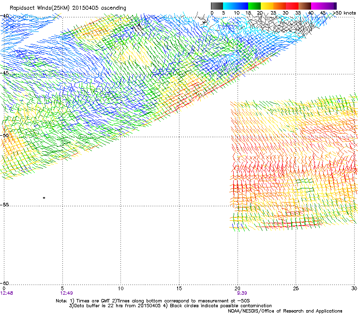Click the small black square island marker
The image size is (358, 314).
point(44,198)
